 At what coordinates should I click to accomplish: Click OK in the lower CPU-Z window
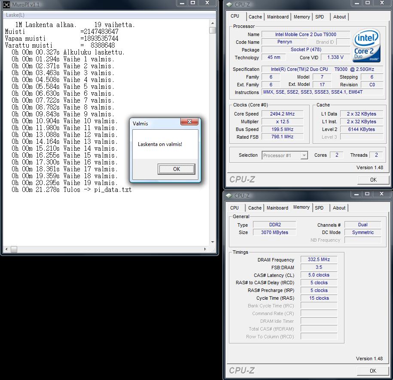tap(373, 371)
